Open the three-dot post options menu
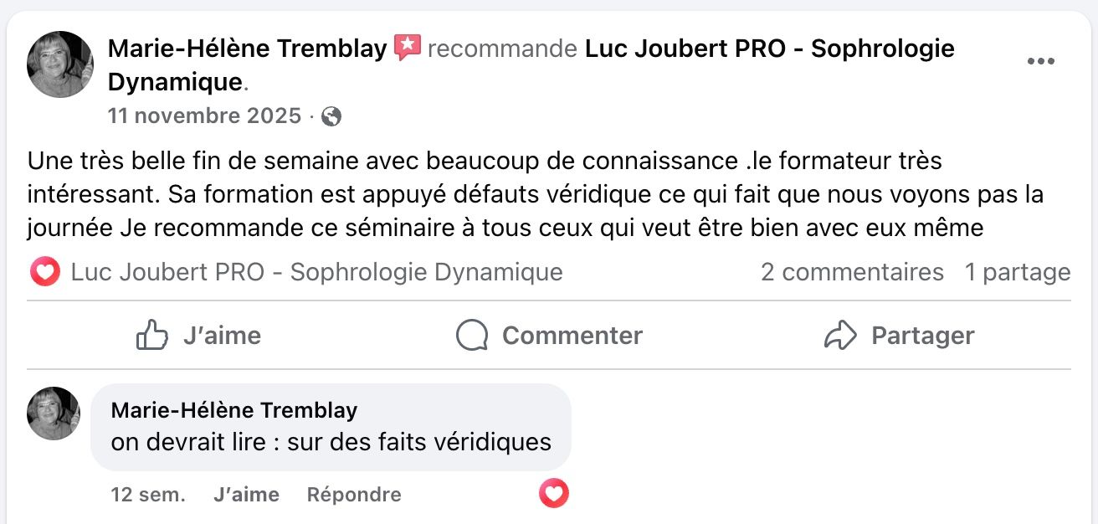The image size is (1098, 524). (x=1040, y=61)
